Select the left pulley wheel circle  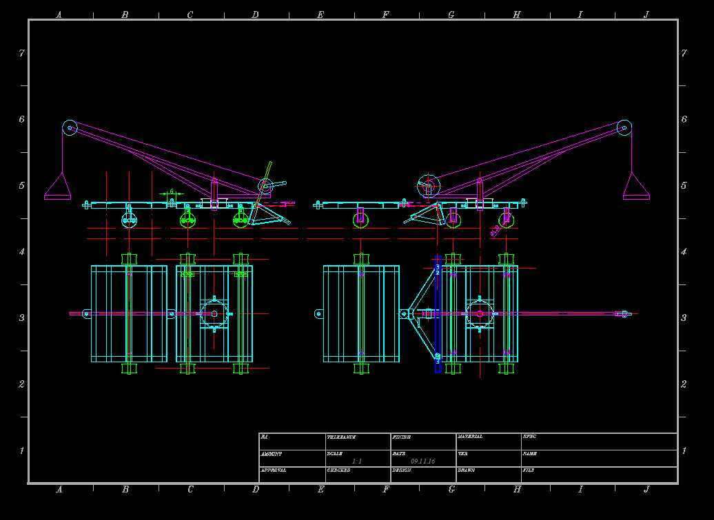click(x=68, y=127)
